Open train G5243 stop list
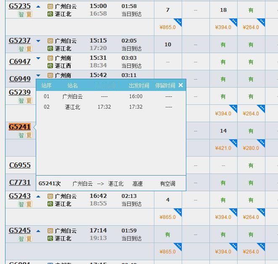Screen dimensions: 278x264 (x=20, y=196)
